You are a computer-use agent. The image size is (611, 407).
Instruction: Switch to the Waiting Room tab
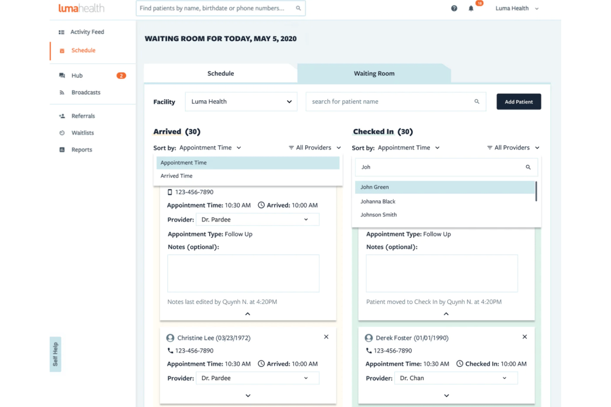click(x=374, y=73)
